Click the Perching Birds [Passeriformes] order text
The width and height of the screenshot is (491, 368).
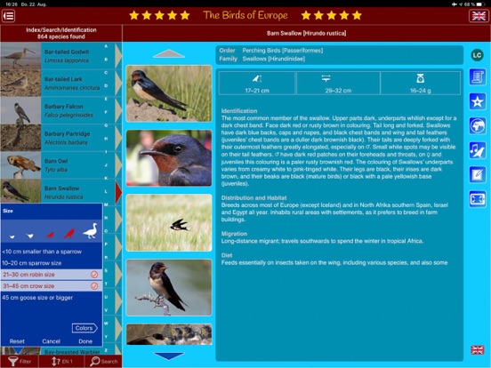[283, 51]
